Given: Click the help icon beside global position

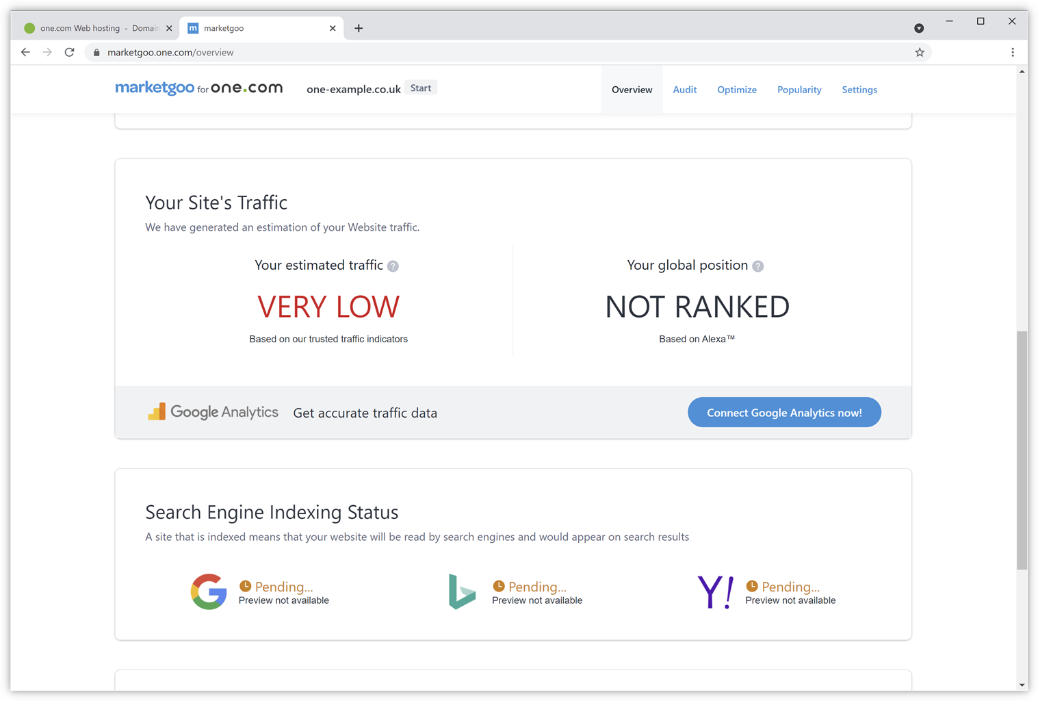Looking at the screenshot, I should 757,266.
